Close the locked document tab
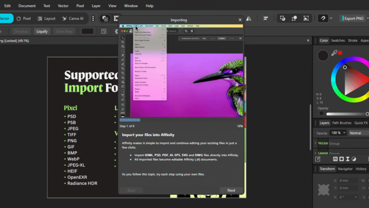 (x=308, y=41)
